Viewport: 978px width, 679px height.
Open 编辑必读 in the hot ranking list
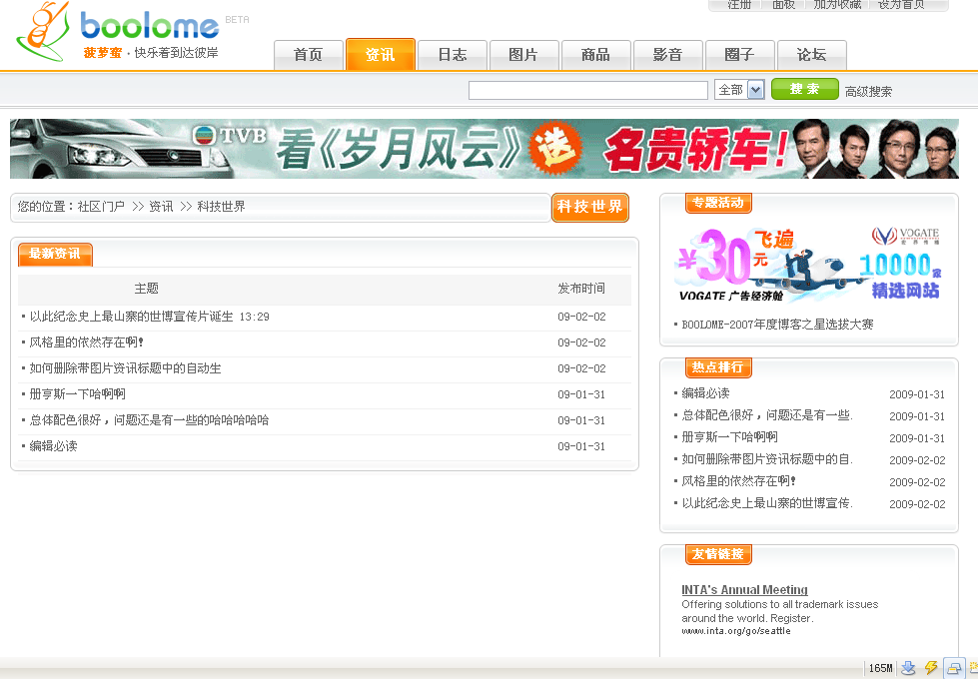point(705,393)
